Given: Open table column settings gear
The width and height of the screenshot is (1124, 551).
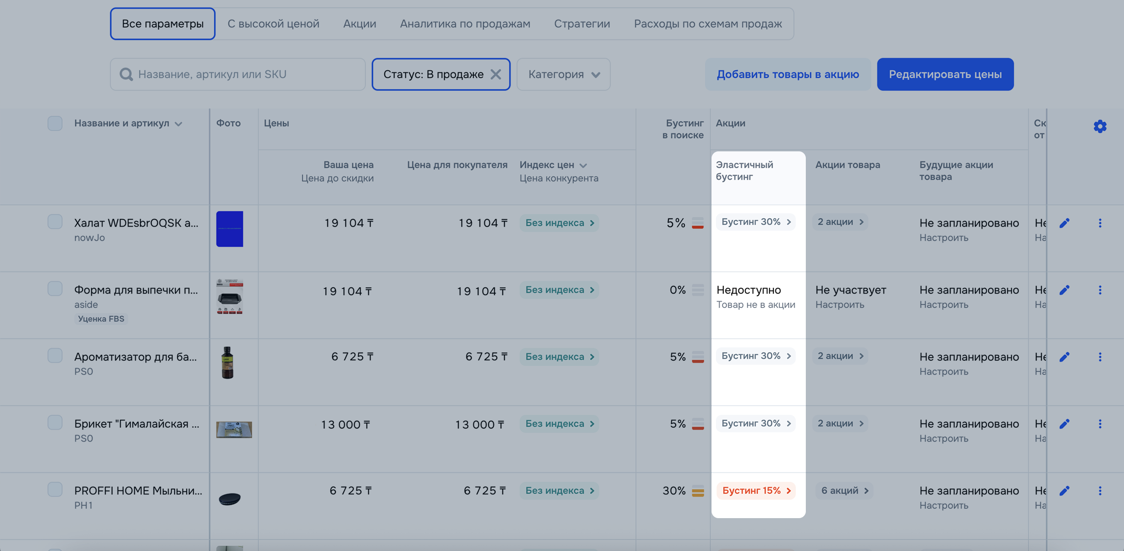Looking at the screenshot, I should 1099,127.
